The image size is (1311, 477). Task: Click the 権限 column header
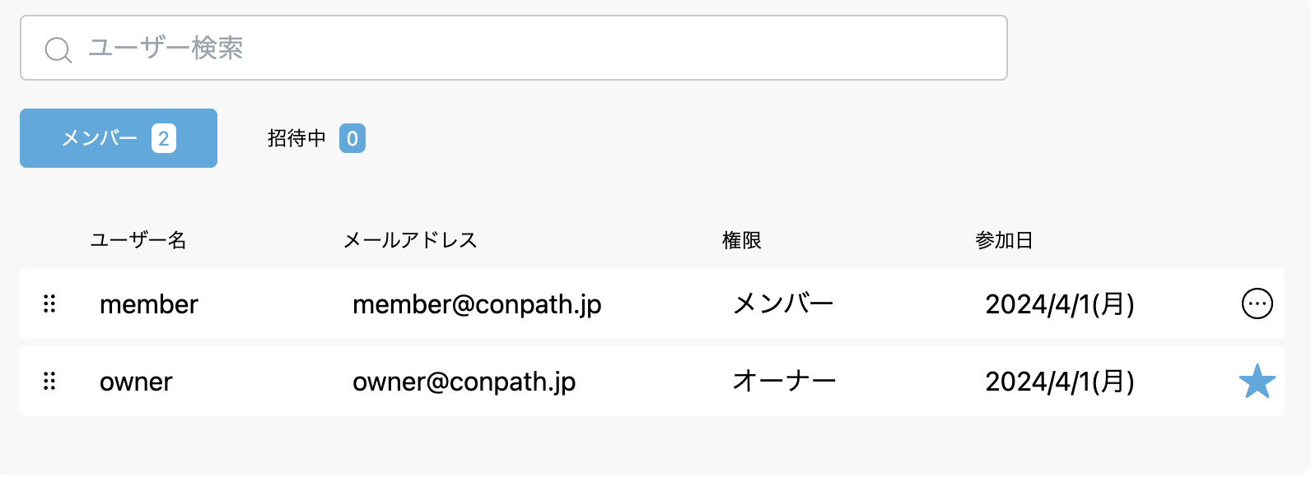coord(741,240)
